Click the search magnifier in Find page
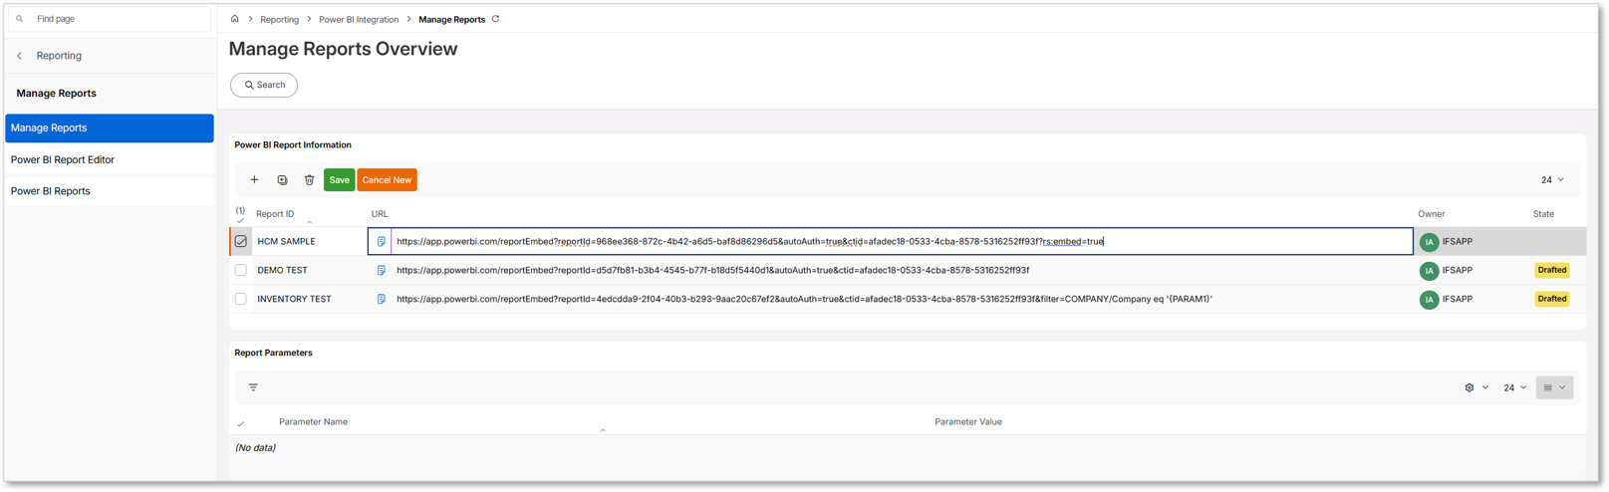The width and height of the screenshot is (1609, 492). pyautogui.click(x=19, y=19)
